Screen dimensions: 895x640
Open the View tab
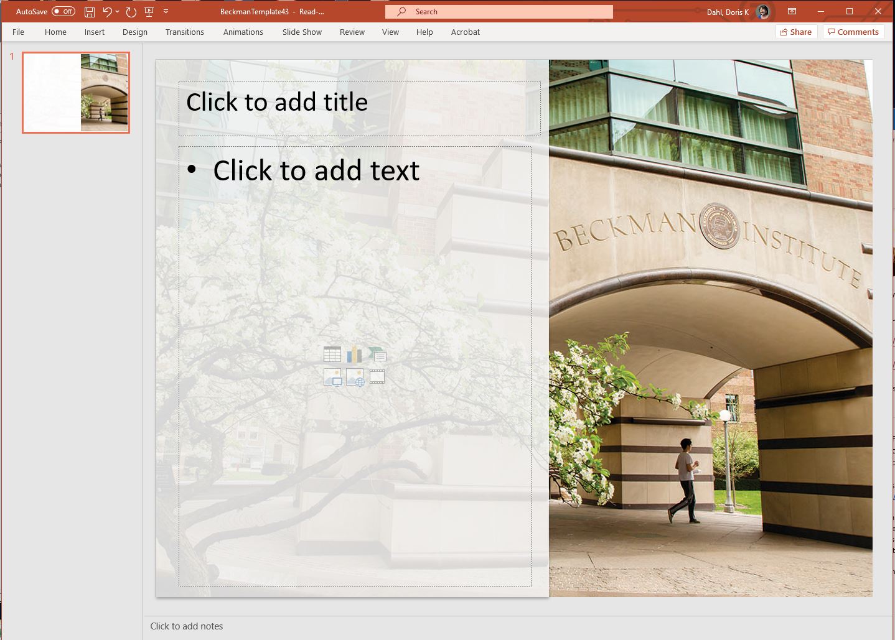coord(390,32)
